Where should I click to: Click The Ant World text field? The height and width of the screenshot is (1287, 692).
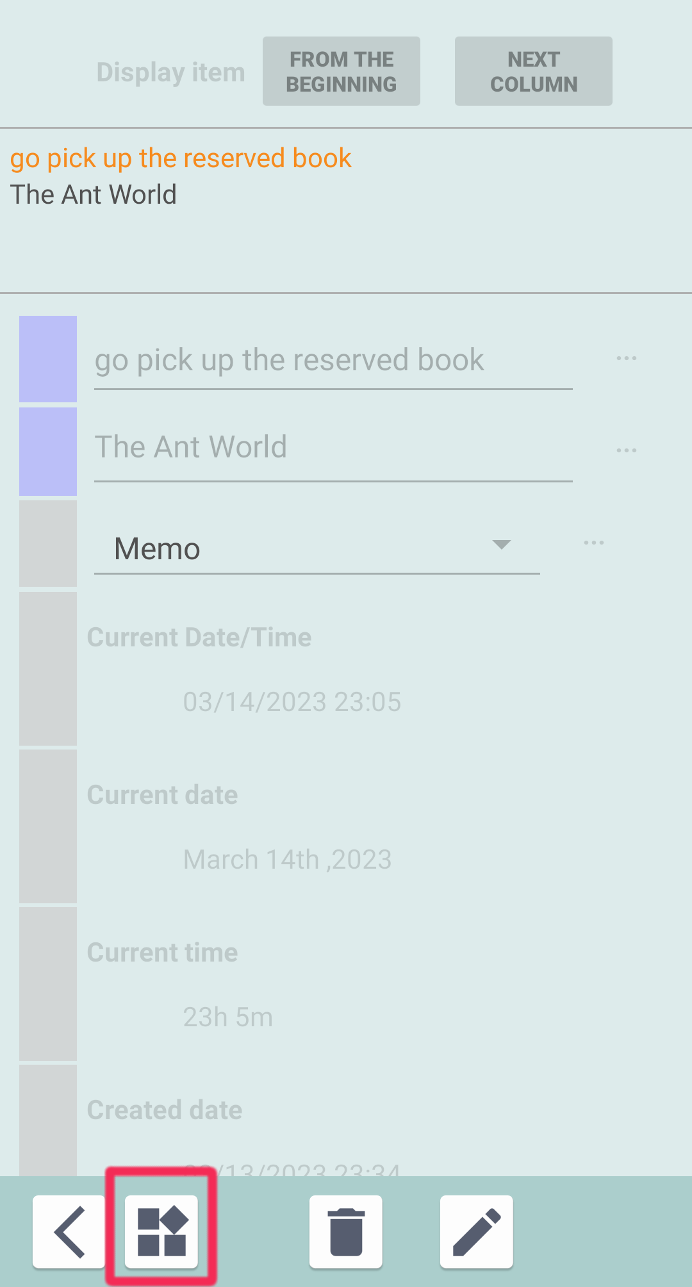[333, 447]
